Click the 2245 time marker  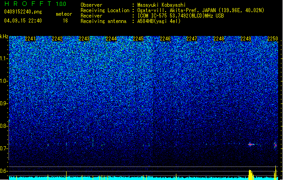(x=138, y=39)
